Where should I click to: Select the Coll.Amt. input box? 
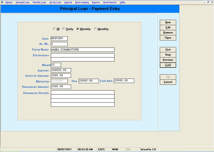[x=124, y=81]
